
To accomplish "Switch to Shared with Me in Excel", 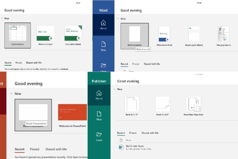I will (x=34, y=63).
